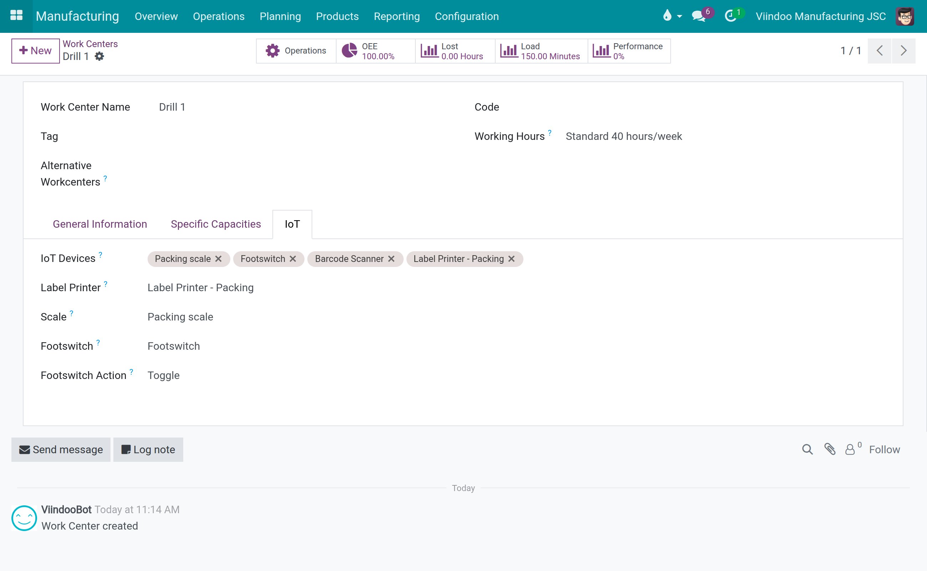Create a New work center
The image size is (927, 571).
[35, 51]
